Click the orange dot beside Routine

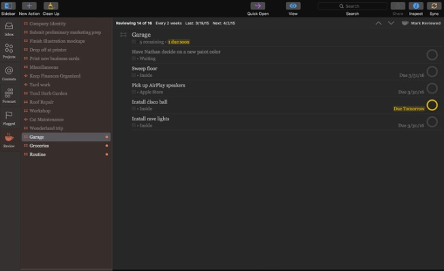(107, 155)
